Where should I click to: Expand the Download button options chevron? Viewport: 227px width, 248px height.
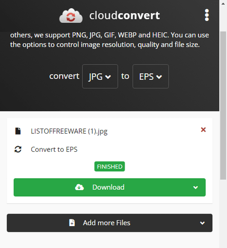coord(196,187)
